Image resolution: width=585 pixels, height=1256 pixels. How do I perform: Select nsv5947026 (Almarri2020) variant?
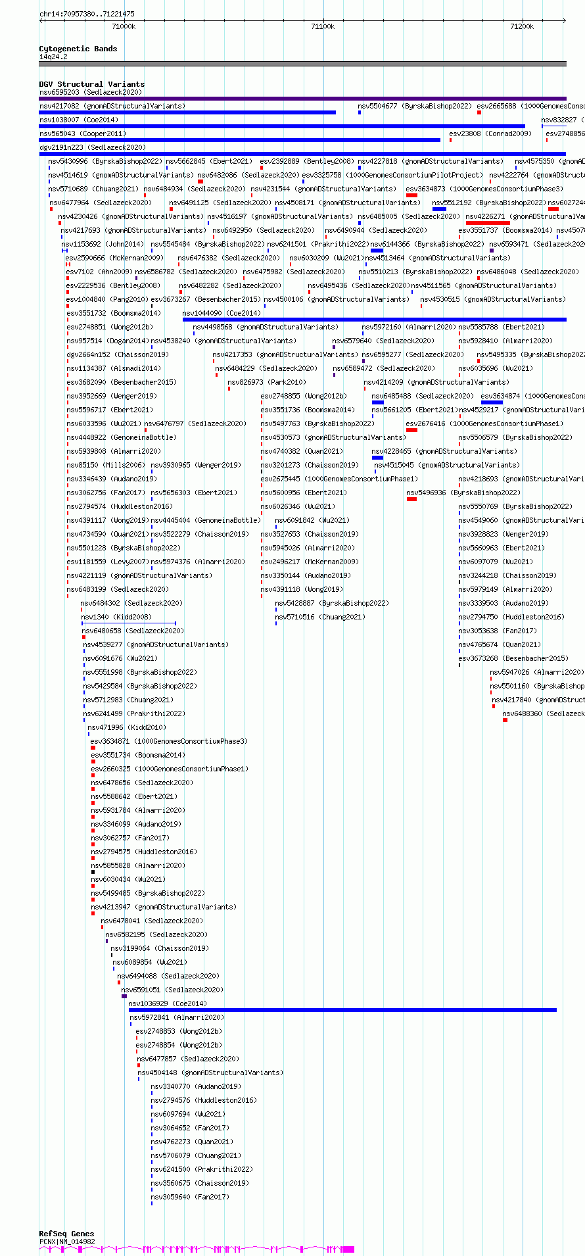[x=536, y=672]
